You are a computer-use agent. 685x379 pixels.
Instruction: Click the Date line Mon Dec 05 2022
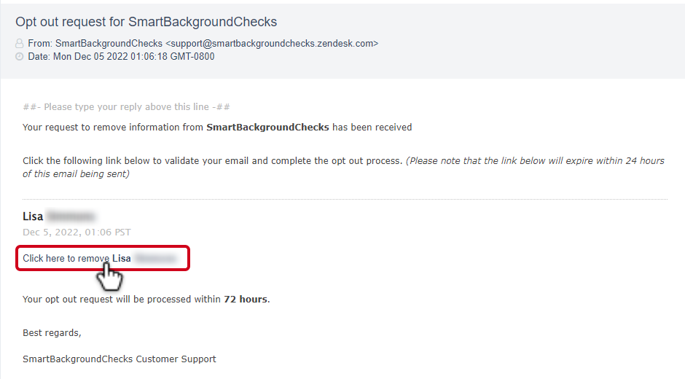point(121,56)
